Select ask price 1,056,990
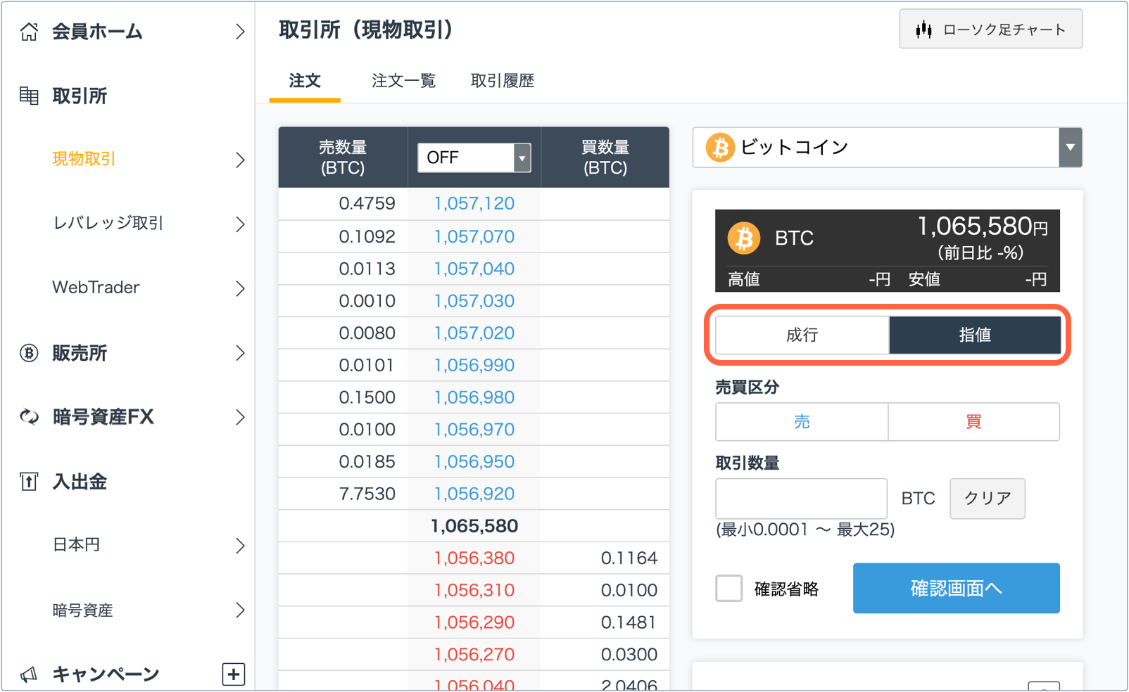Viewport: 1129px width, 692px height. tap(474, 365)
